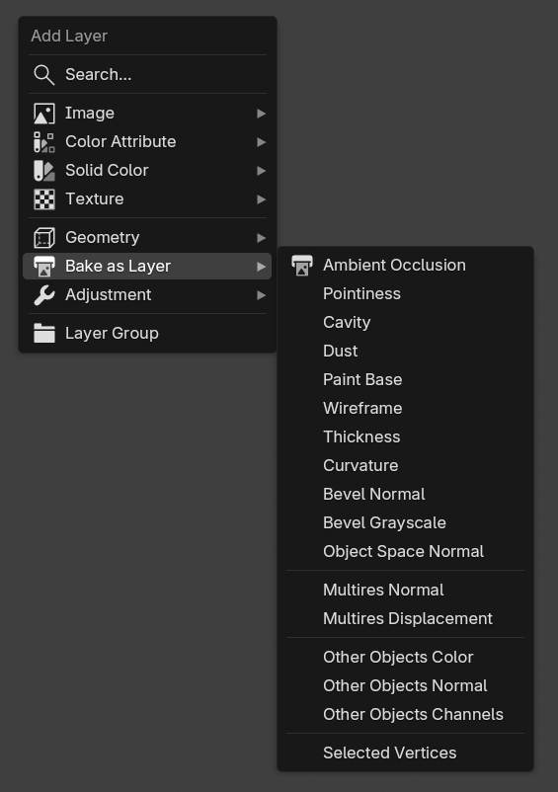The image size is (558, 792).
Task: Choose Multires Displacement option
Action: coord(406,619)
